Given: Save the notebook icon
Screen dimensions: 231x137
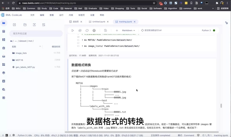Looking at the screenshot, I should tap(106, 31).
